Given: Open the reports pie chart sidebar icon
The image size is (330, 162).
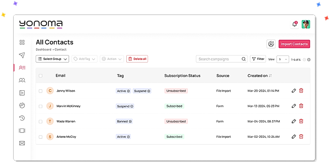Looking at the screenshot, I should [x=22, y=106].
